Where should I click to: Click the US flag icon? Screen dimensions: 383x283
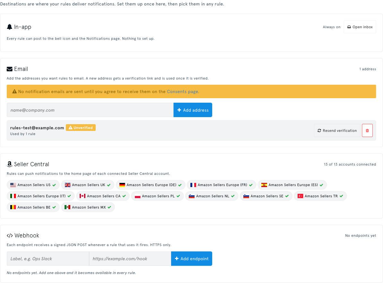click(x=13, y=185)
